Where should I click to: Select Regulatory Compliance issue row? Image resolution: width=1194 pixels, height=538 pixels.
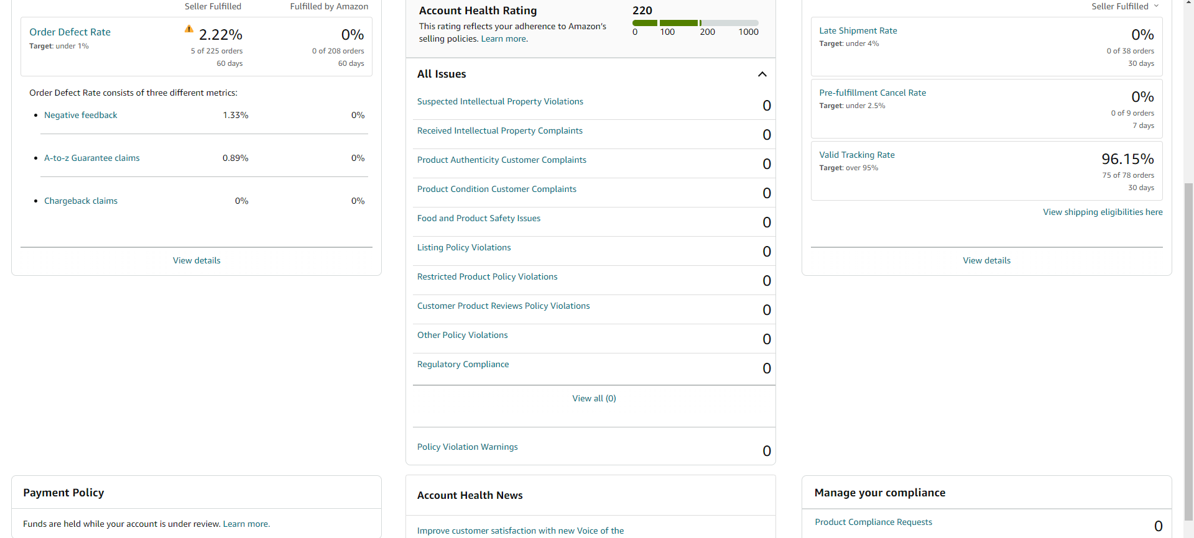coord(594,368)
